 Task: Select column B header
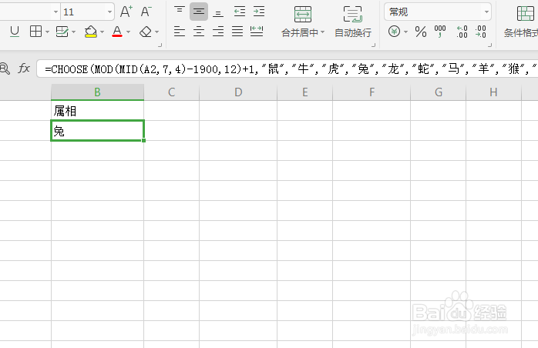[x=97, y=92]
